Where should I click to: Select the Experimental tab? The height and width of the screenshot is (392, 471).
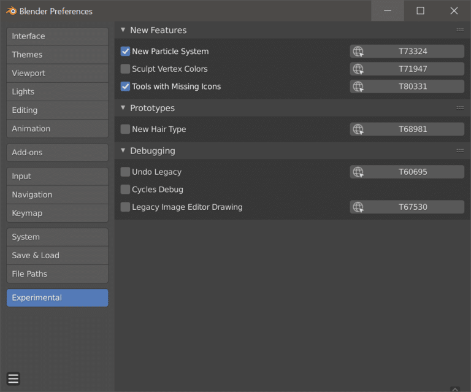click(x=58, y=298)
